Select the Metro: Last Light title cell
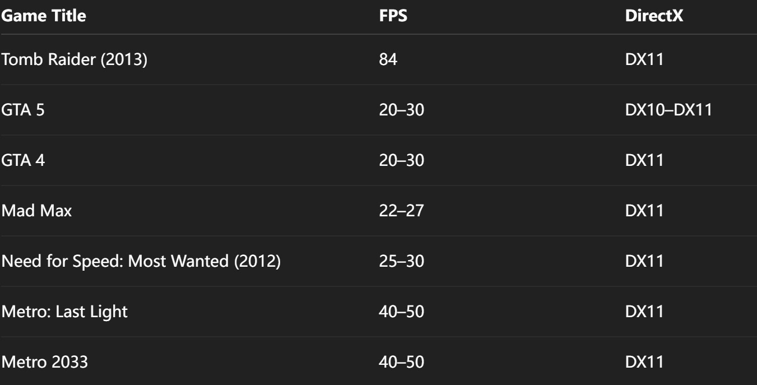Viewport: 757px width, 385px height. pyautogui.click(x=64, y=312)
